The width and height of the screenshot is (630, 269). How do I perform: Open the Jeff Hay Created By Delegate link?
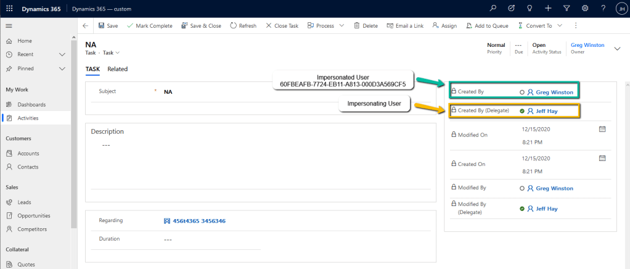546,111
